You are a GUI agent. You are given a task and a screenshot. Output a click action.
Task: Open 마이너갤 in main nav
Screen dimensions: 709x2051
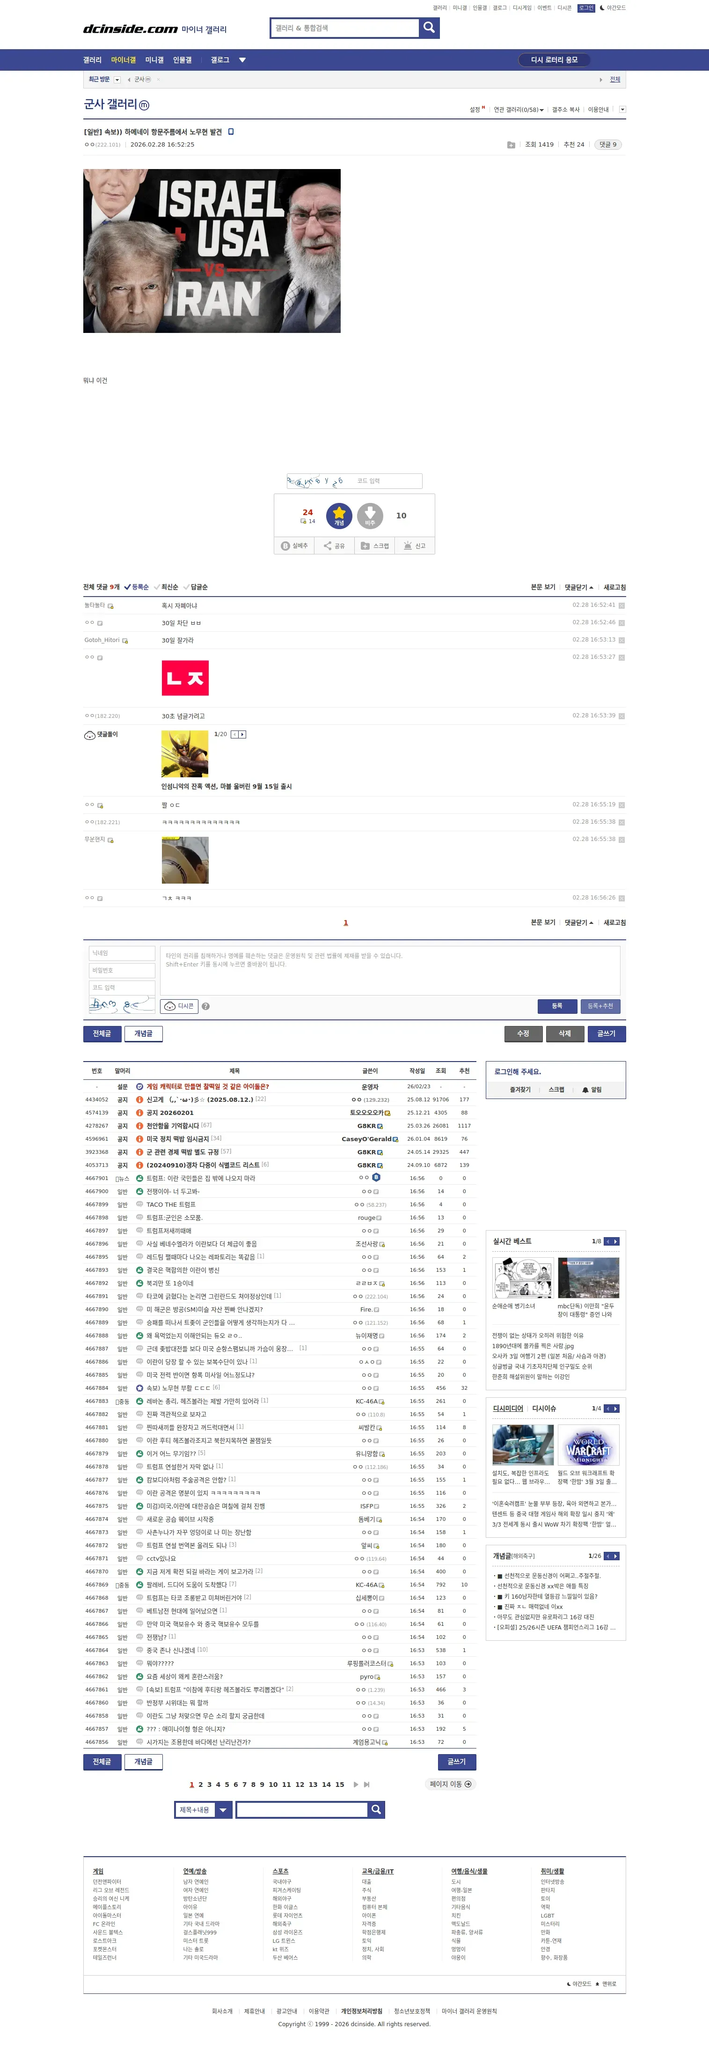(124, 60)
